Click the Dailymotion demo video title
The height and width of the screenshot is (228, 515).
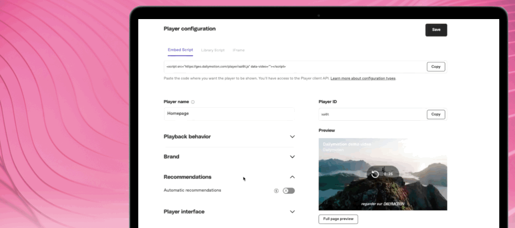pos(347,144)
